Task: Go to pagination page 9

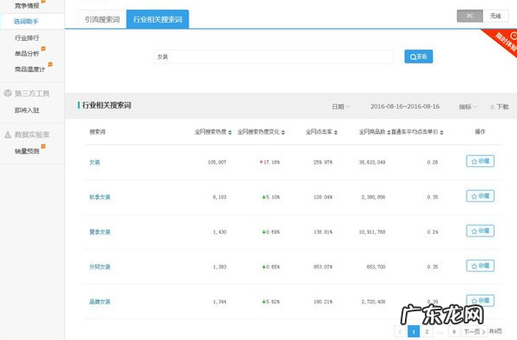Action: pyautogui.click(x=454, y=331)
